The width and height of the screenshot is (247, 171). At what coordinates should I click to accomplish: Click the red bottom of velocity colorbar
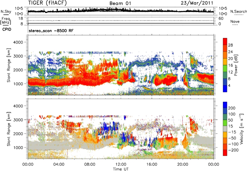[225, 153]
